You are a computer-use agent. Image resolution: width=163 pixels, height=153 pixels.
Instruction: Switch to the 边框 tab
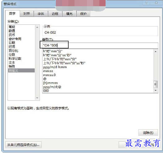pos(55,14)
